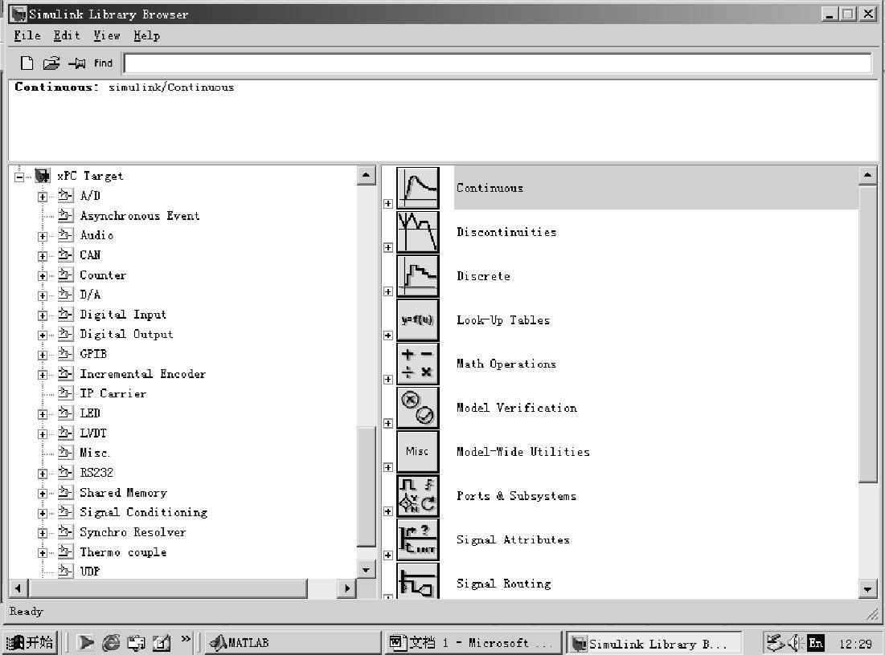Select GPIB in the tree
The image size is (885, 655).
click(93, 354)
